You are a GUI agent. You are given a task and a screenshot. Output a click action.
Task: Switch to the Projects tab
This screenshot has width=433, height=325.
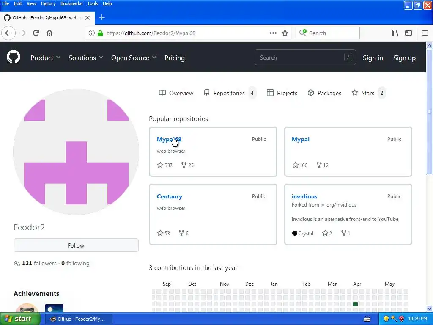[x=282, y=93]
